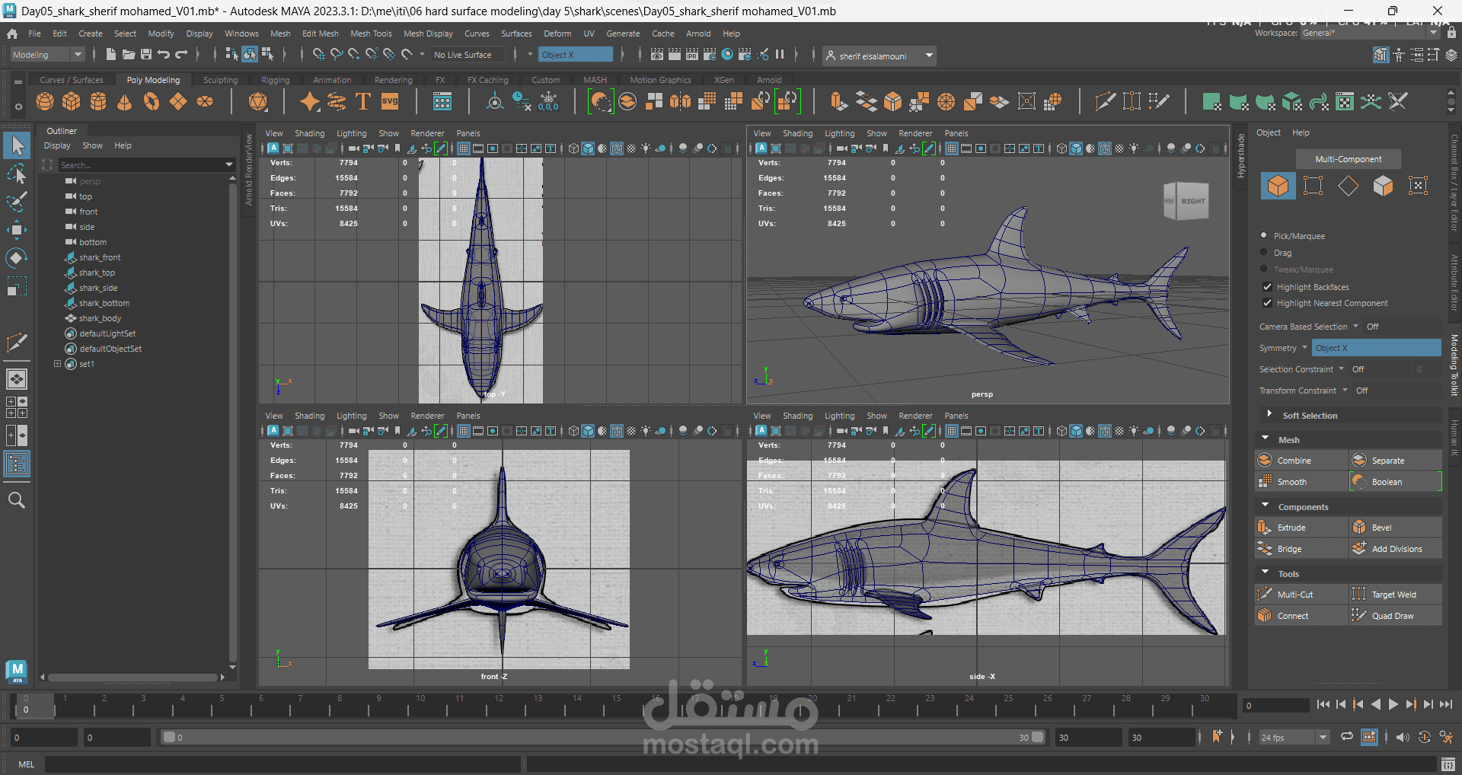Click the polygon sphere icon in the shelf
Image resolution: width=1462 pixels, height=775 pixels.
pyautogui.click(x=45, y=101)
